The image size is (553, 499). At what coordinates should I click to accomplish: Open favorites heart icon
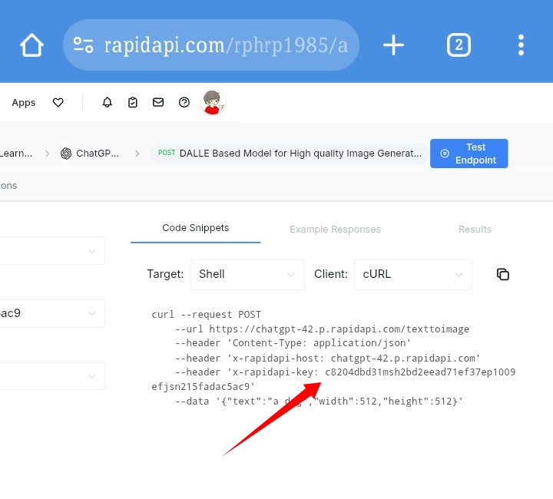pos(58,103)
